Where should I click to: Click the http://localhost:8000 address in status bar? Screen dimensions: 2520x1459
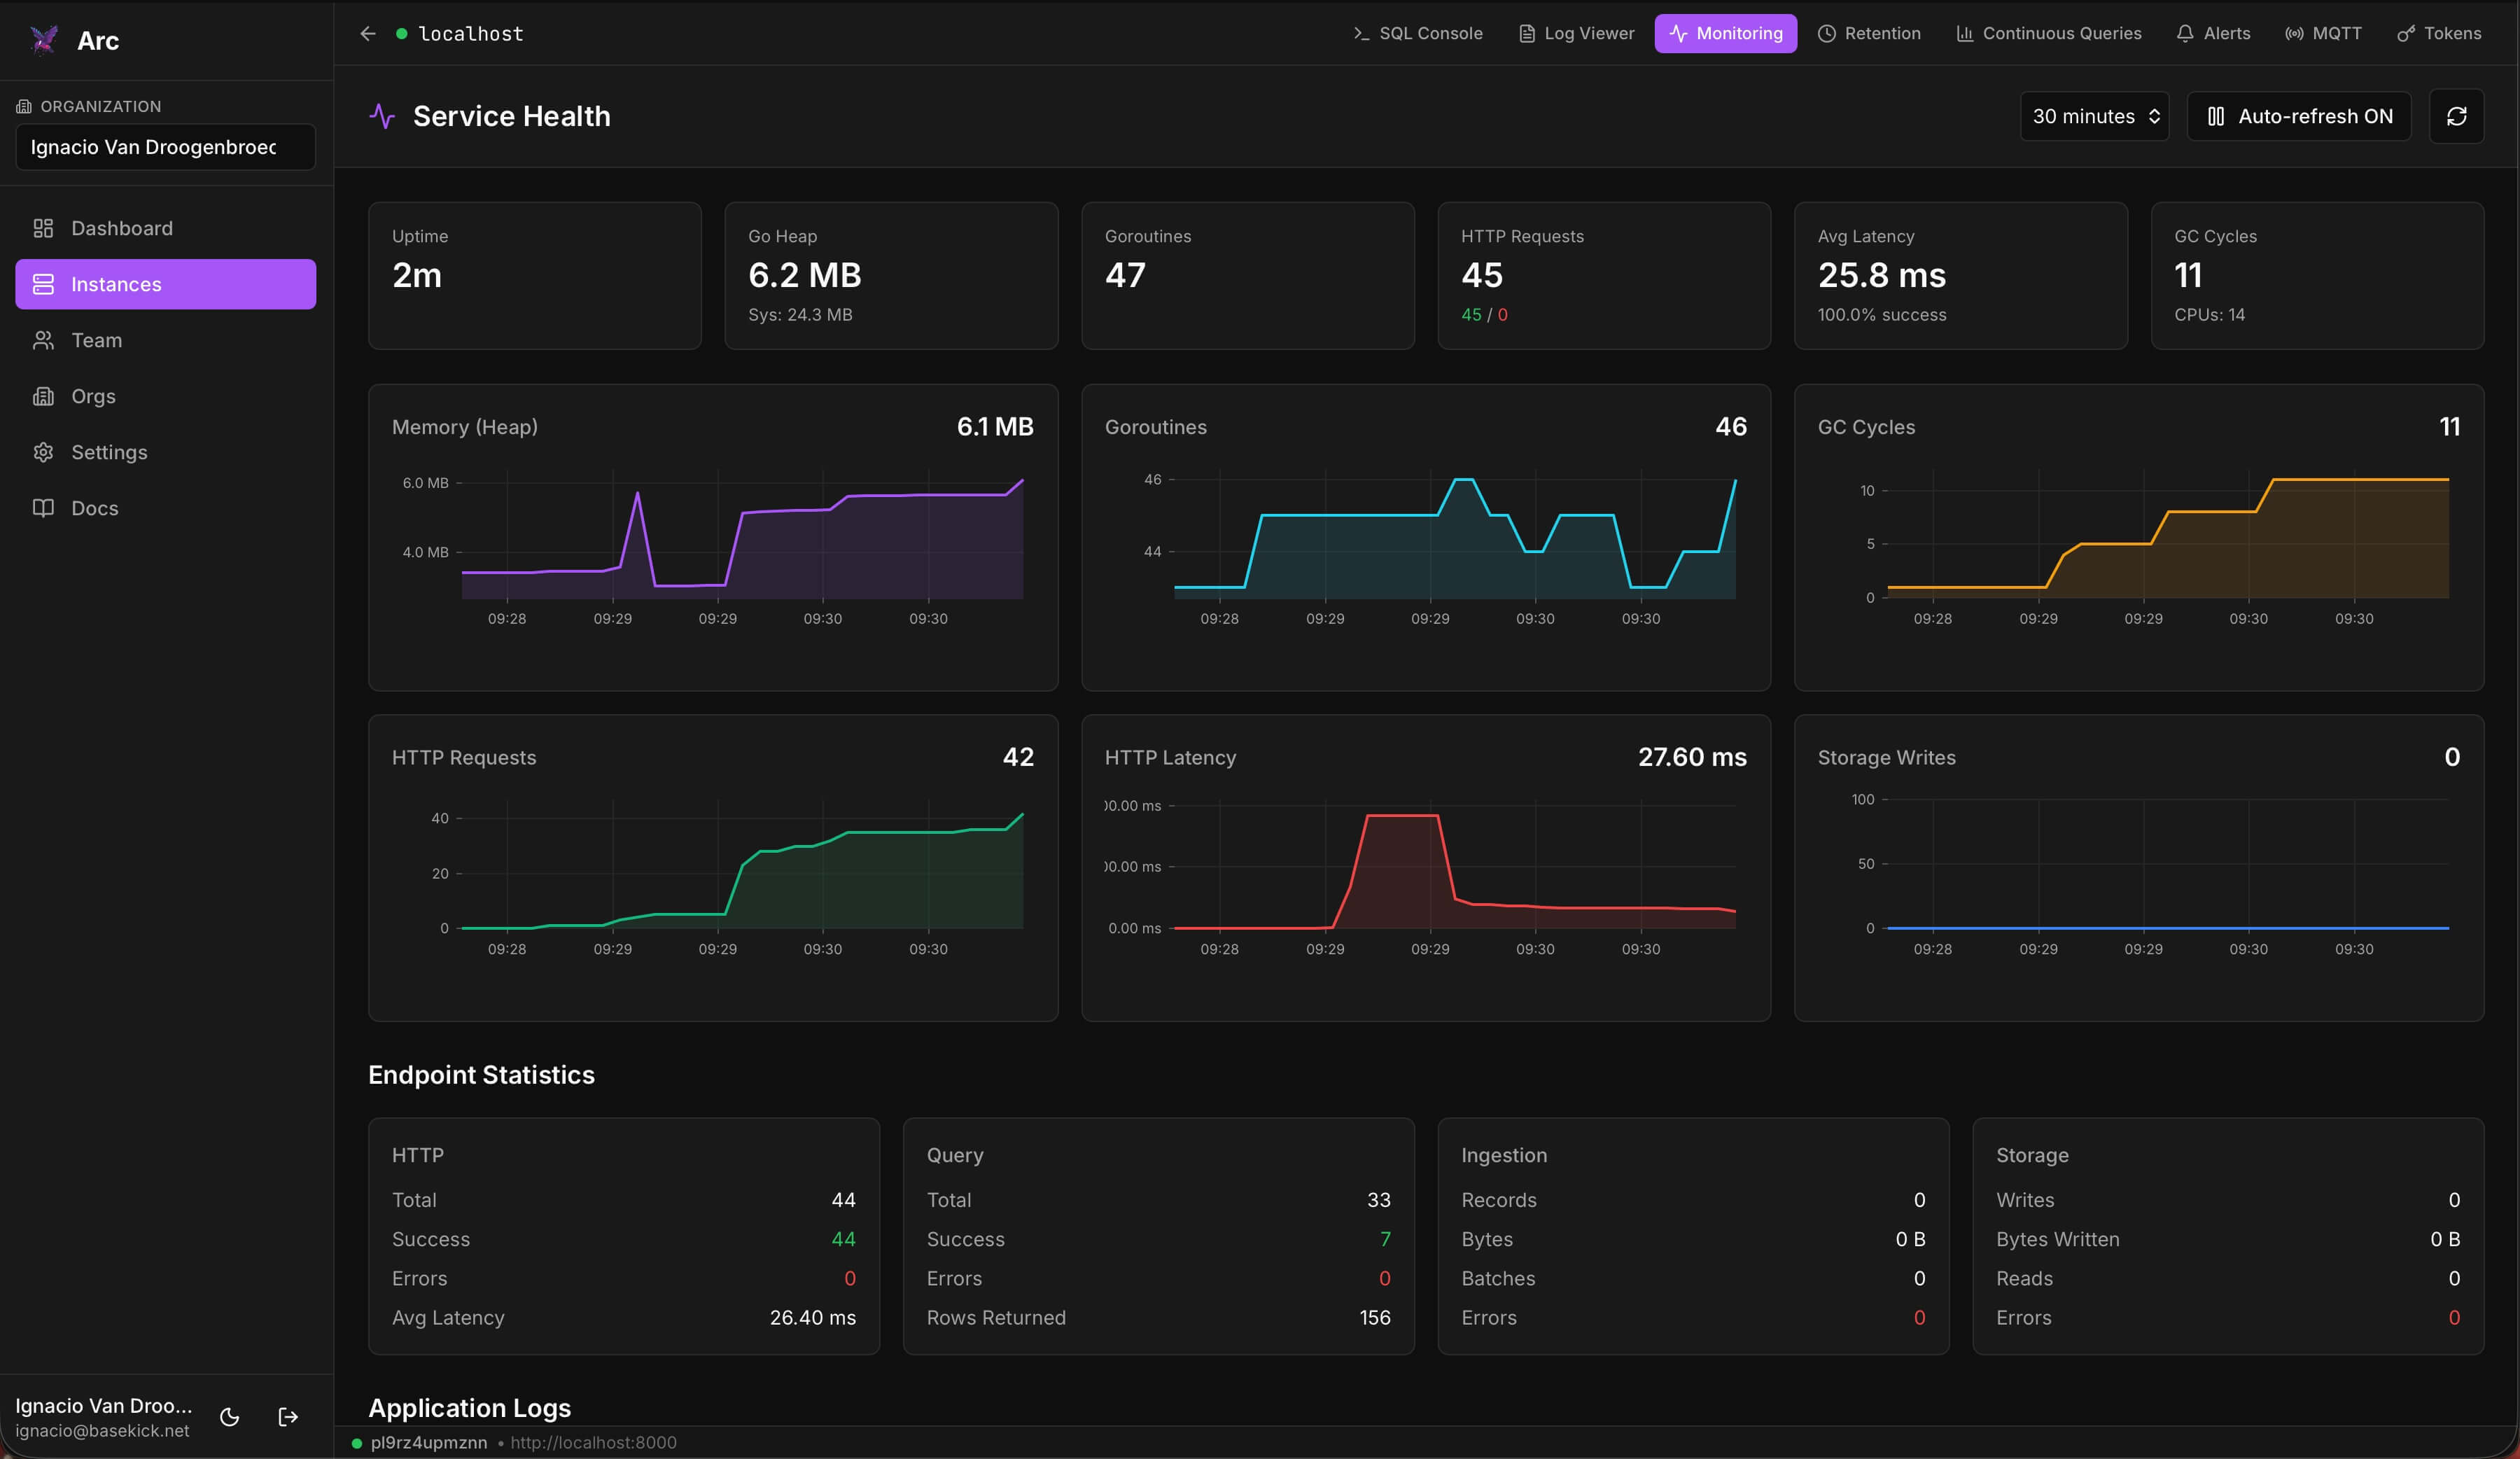[x=593, y=1442]
